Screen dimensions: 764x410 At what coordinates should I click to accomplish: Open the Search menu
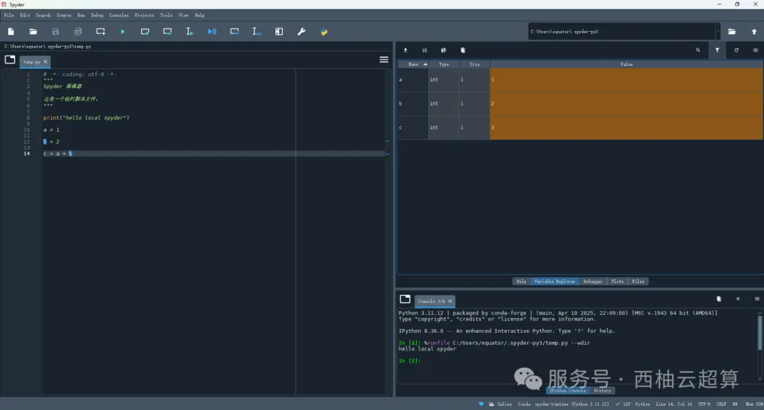coord(43,15)
